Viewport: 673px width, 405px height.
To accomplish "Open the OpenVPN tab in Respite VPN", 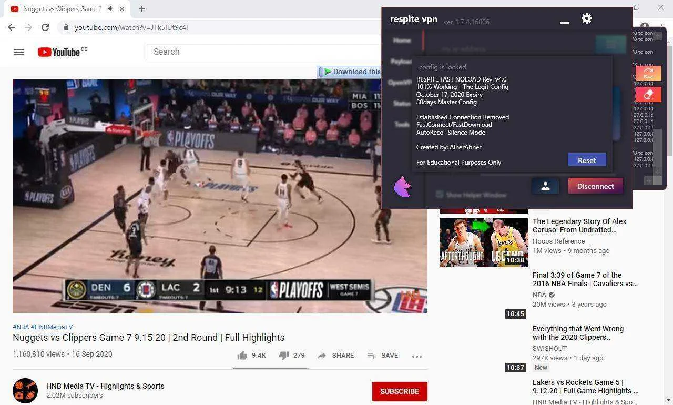I will pyautogui.click(x=400, y=83).
